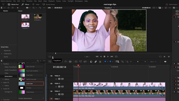Screen dimensions: 179x101
Task: Click play reverse button
Action: (x=101, y=57)
